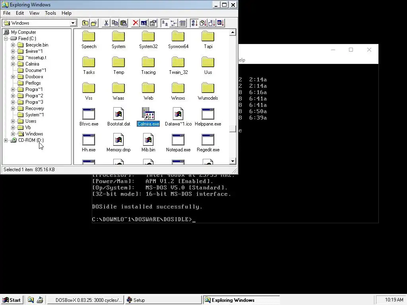Open the File menu
407x305 pixels.
coord(7,13)
